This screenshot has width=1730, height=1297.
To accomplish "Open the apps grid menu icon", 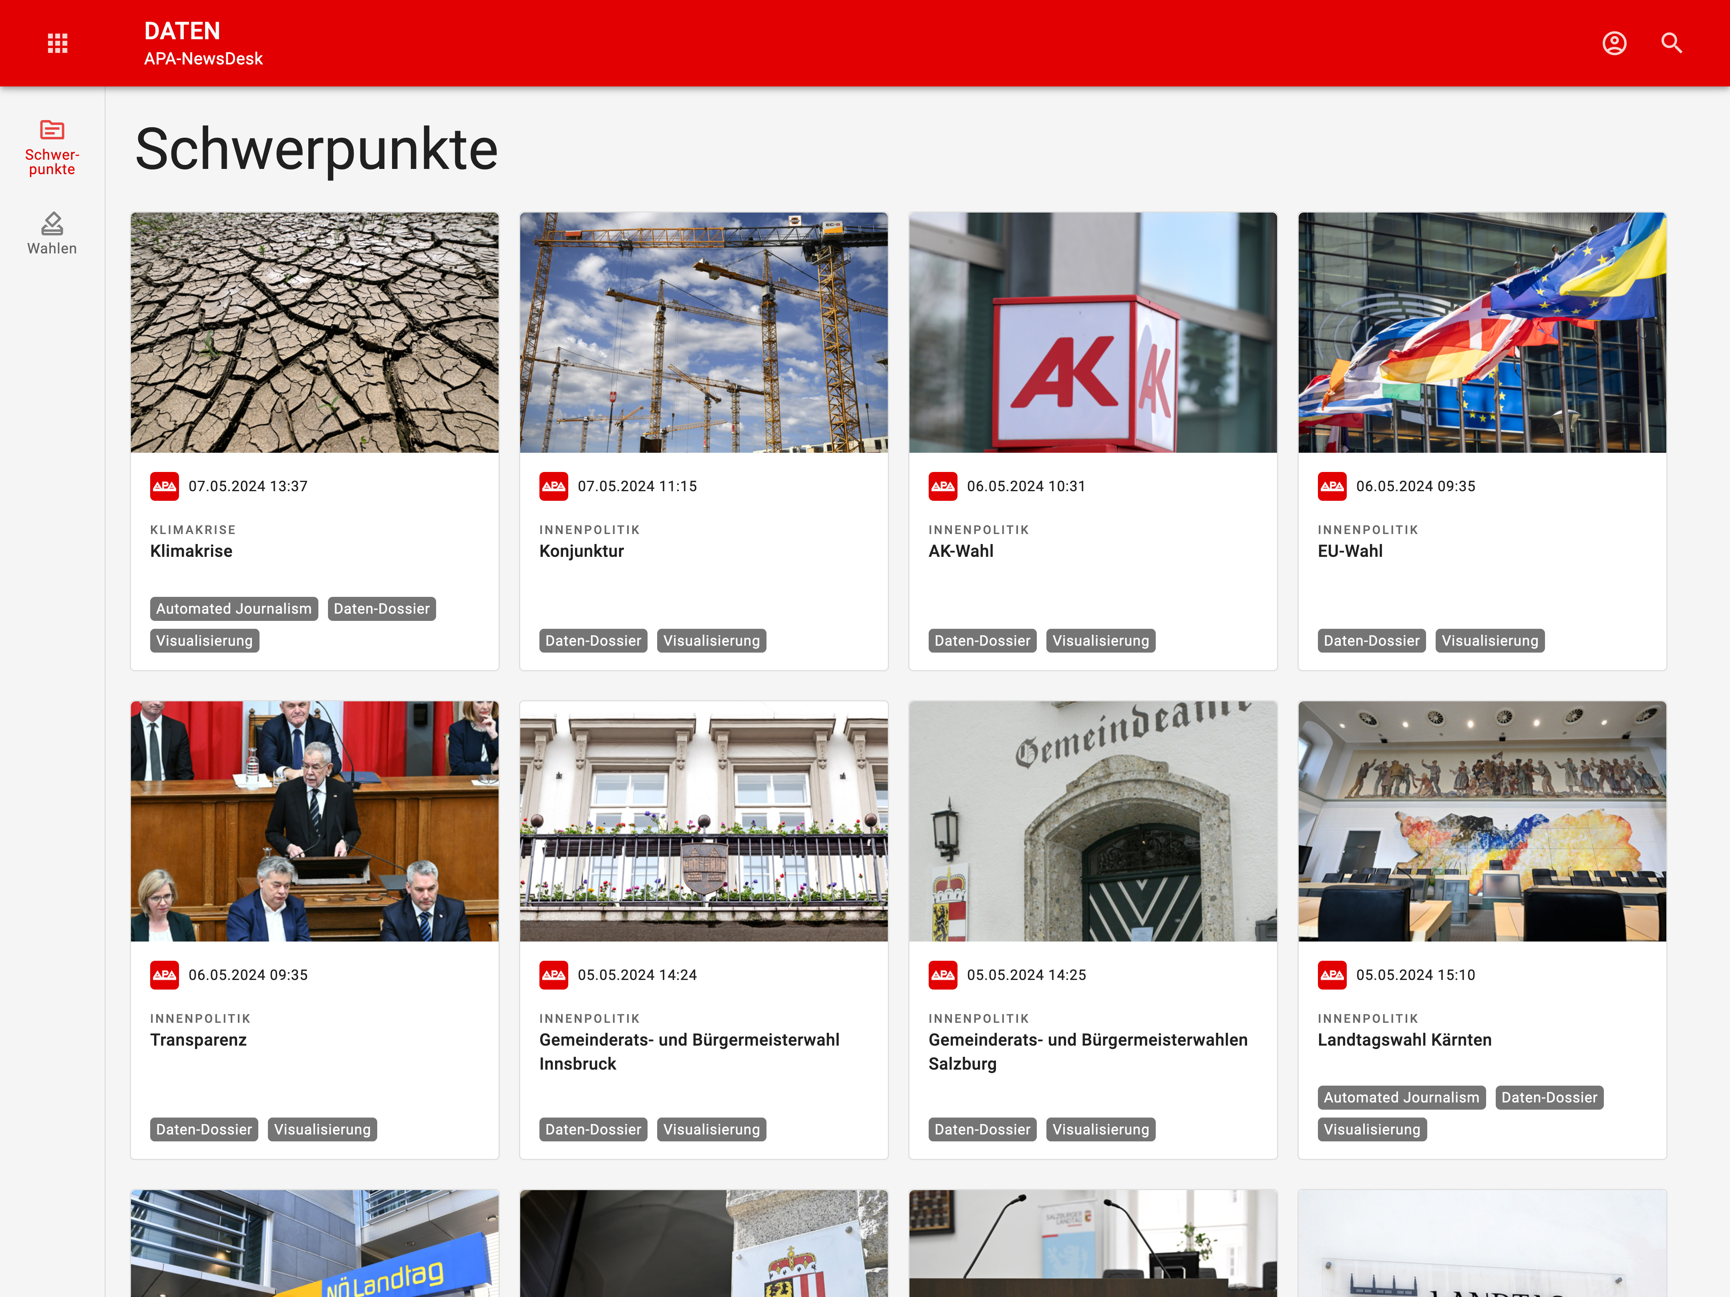I will click(57, 43).
